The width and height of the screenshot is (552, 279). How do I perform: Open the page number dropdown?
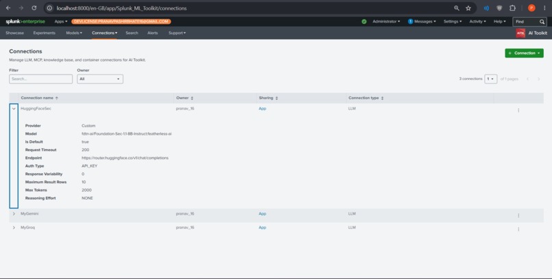tap(491, 79)
